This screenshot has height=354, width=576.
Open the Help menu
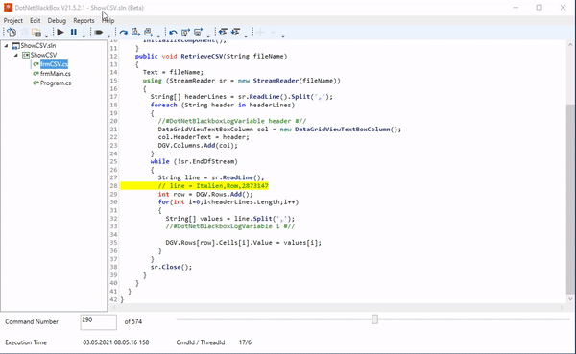(108, 20)
